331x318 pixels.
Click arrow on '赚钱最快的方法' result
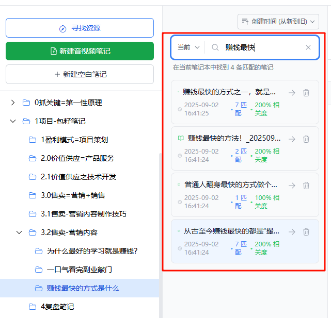click(x=292, y=139)
